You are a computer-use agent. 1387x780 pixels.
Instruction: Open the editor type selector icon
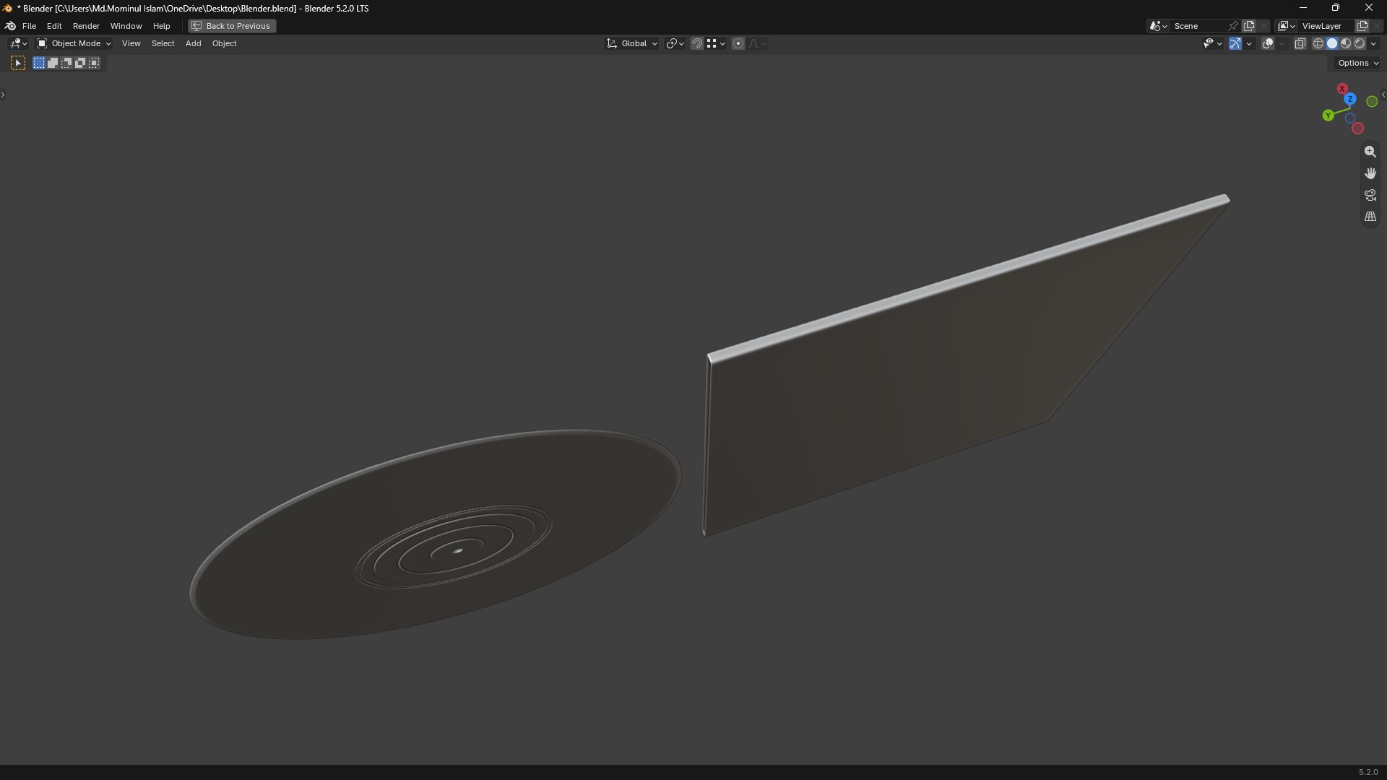coord(18,43)
